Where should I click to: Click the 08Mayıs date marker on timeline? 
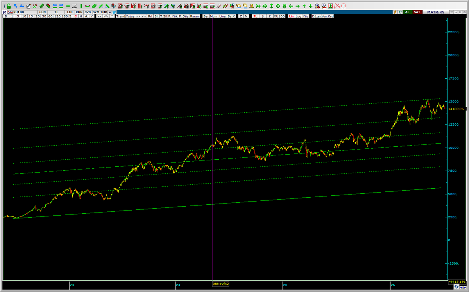pyautogui.click(x=220, y=283)
